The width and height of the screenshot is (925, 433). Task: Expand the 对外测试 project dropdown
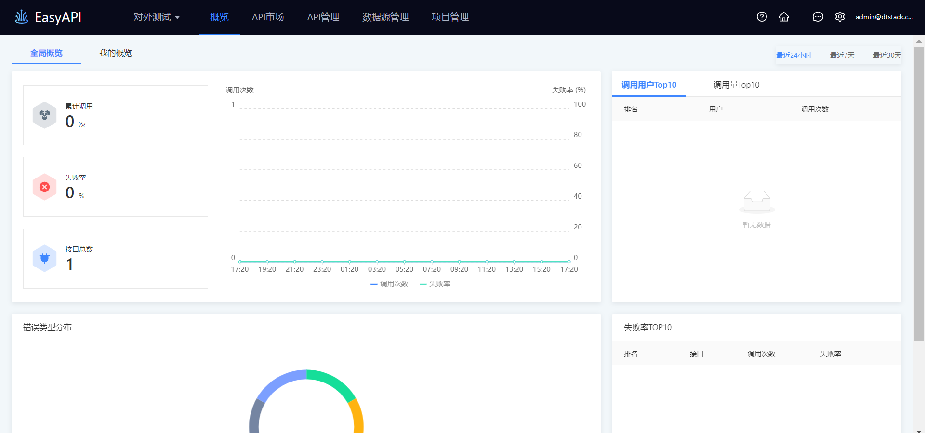coord(157,17)
